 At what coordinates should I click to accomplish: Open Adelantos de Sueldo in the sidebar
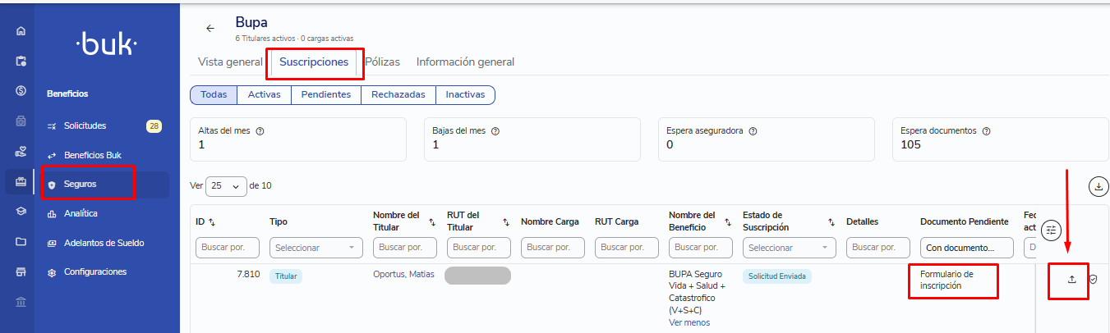(104, 243)
